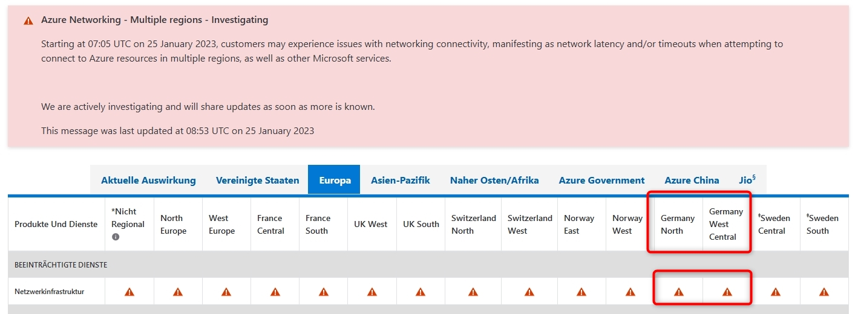Viewport: 858px width, 314px height.
Task: Click the UK South warning triangle
Action: pos(421,292)
